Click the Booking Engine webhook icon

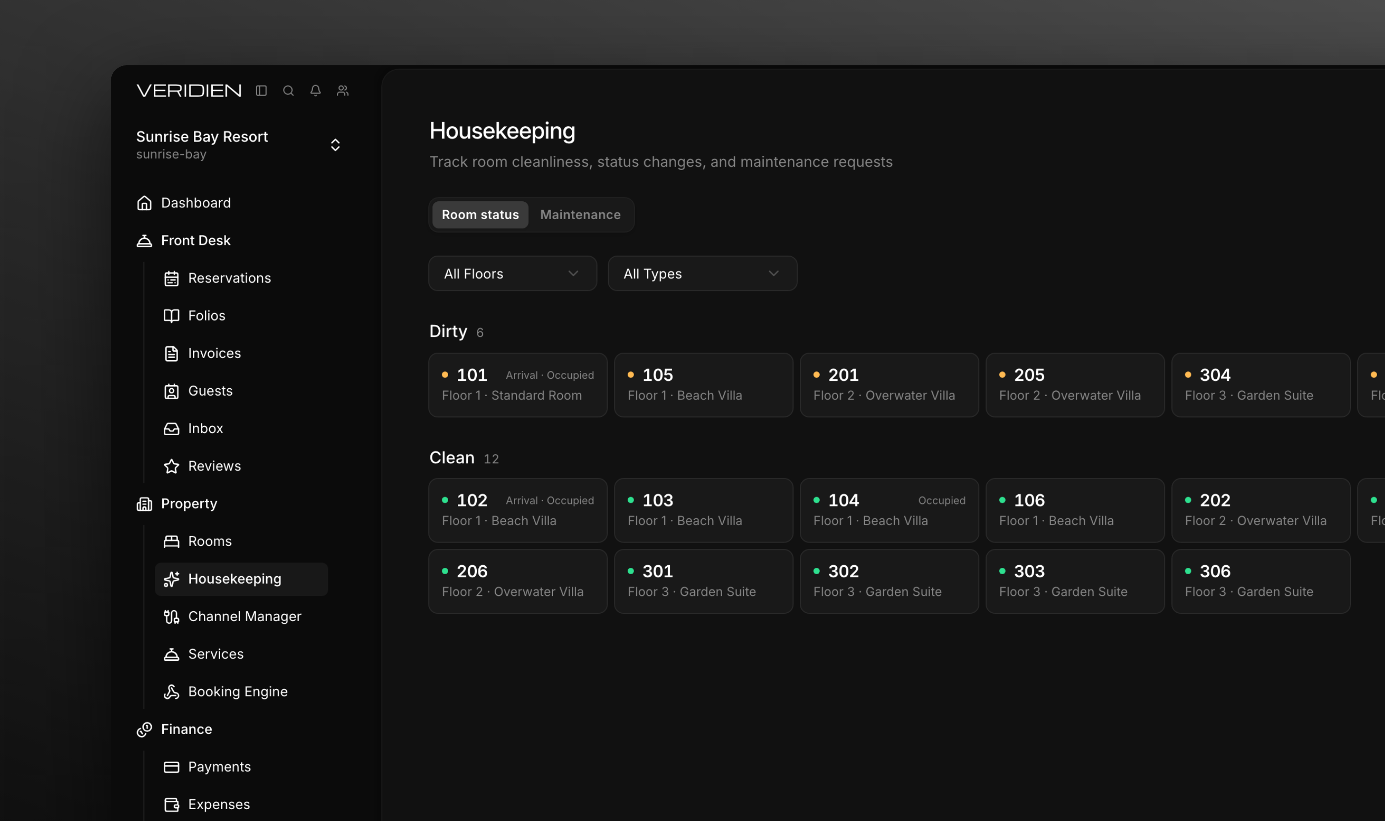[172, 692]
